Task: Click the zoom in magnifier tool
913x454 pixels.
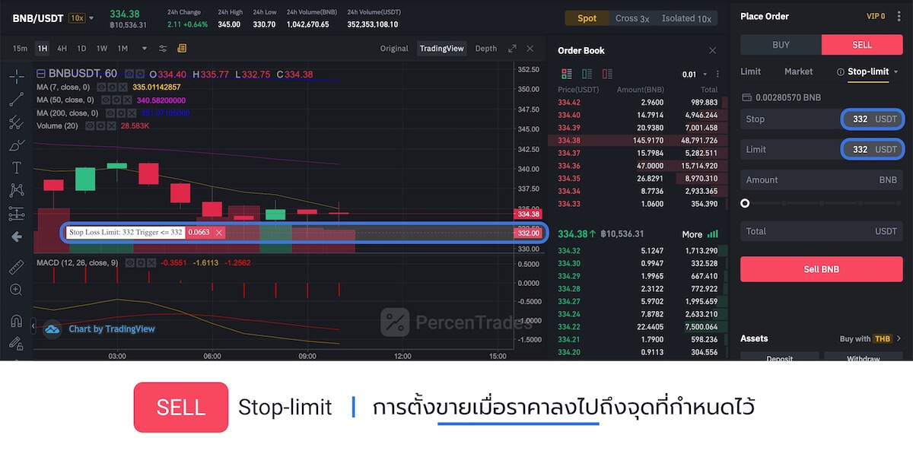Action: tap(16, 290)
